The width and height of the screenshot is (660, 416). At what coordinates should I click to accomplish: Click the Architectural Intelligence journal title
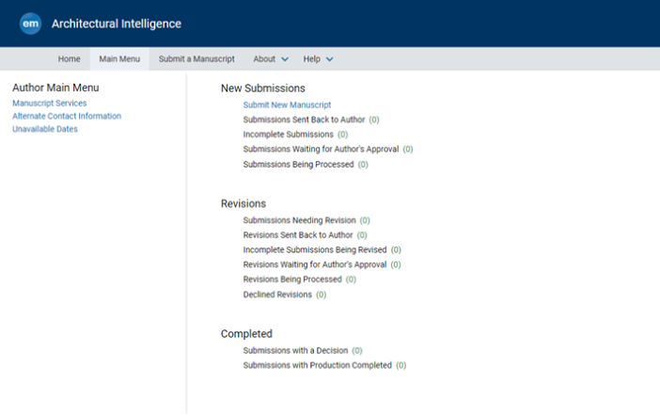point(117,24)
